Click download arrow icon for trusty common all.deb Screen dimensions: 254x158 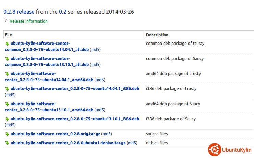coord(7,44)
